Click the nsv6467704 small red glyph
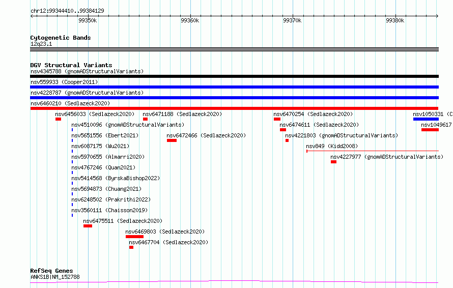Viewport: 453px width, 288px height. coord(131,247)
